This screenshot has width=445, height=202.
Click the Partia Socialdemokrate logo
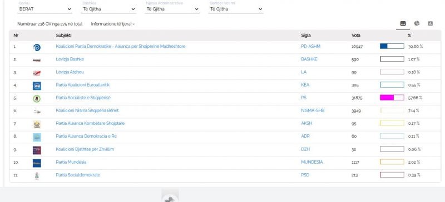click(x=37, y=176)
